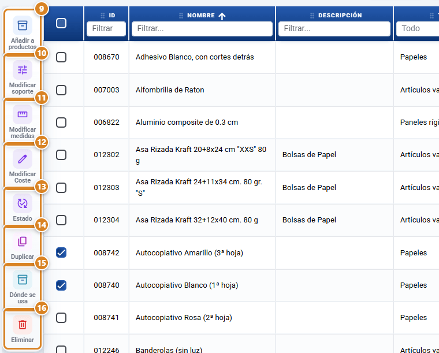439x353 pixels.
Task: Click Asa Rizada Kraft 32+12x40 cm name
Action: (x=197, y=220)
